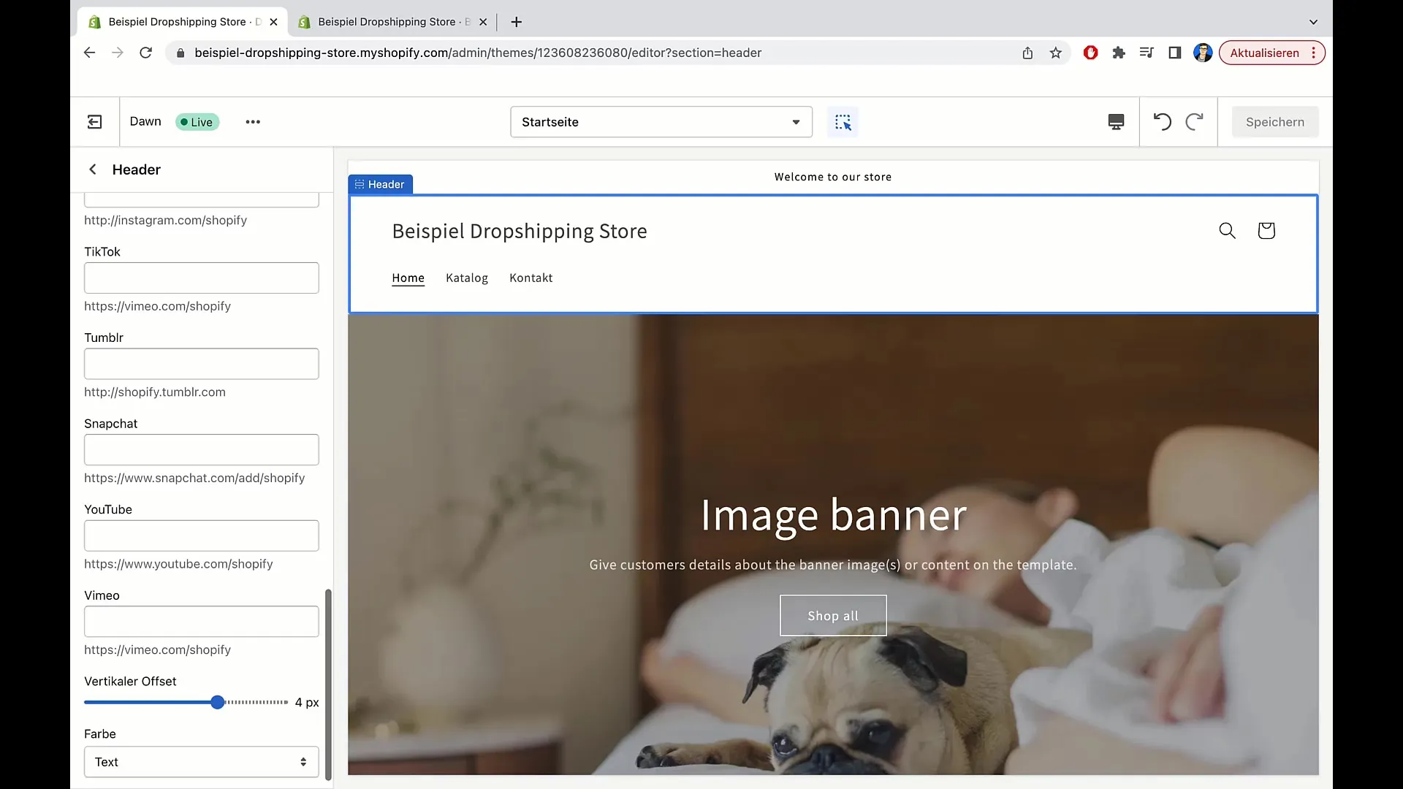Click the Live status indicator toggle
This screenshot has width=1403, height=789.
point(196,121)
